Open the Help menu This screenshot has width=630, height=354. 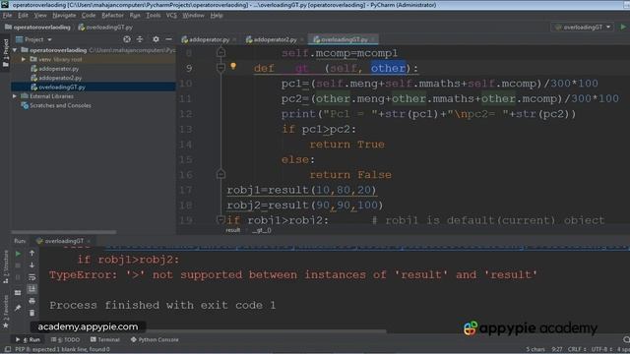217,16
